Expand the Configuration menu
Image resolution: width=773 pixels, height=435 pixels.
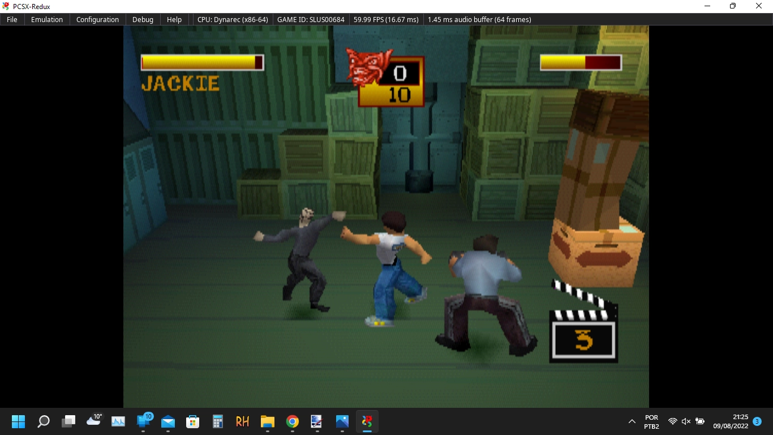tap(97, 19)
